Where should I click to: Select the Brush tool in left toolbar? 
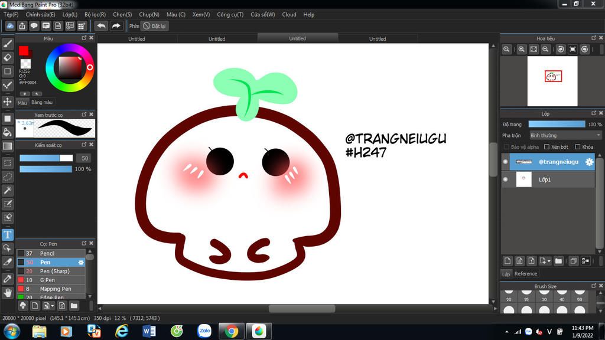tap(7, 44)
